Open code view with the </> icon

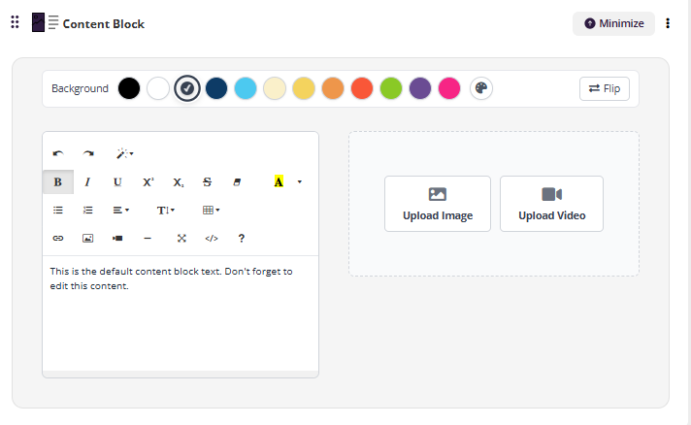[211, 238]
